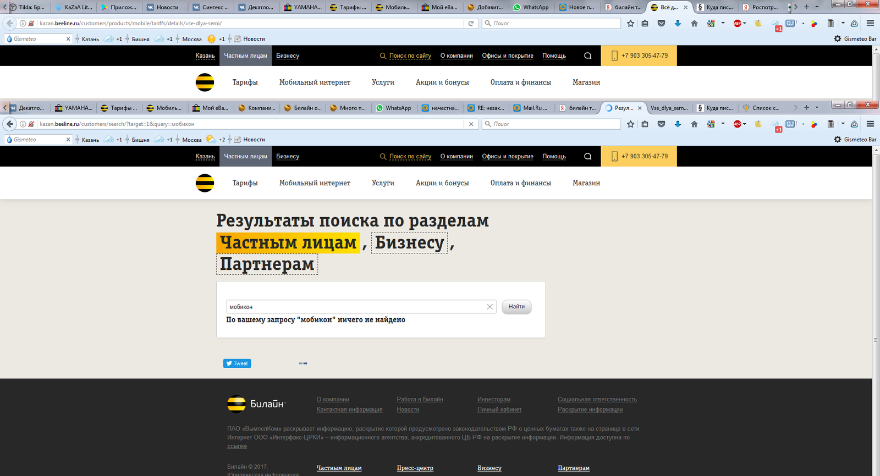Image resolution: width=880 pixels, height=476 pixels.
Task: Click phone number button in lower window header
Action: pyautogui.click(x=639, y=157)
